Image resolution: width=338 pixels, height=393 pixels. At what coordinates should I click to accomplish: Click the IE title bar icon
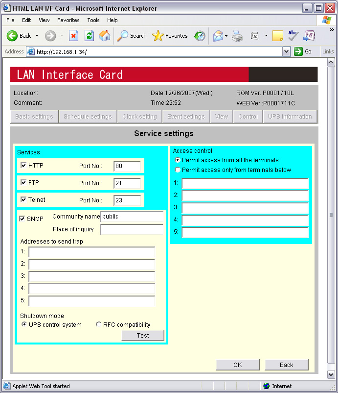point(6,8)
